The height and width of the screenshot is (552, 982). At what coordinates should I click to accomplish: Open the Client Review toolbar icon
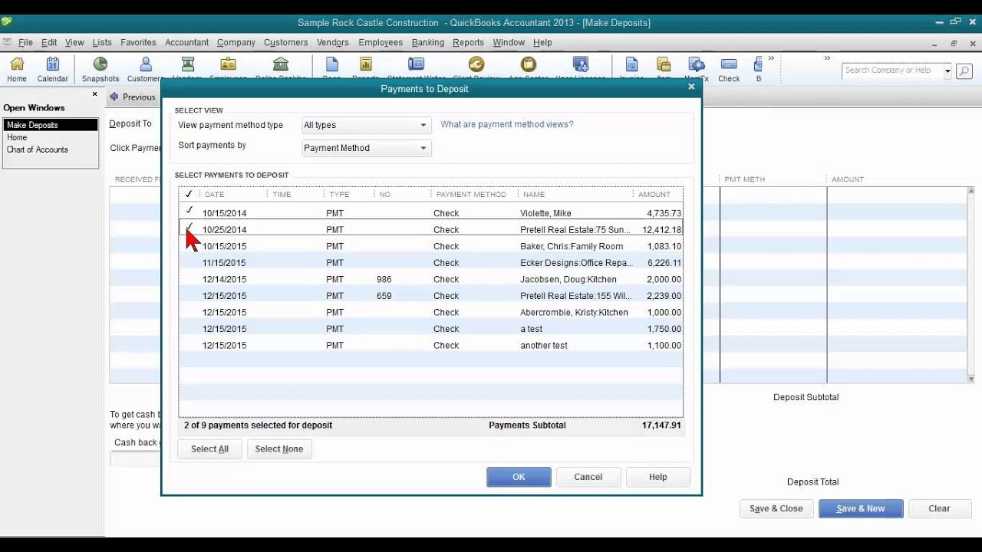click(476, 67)
